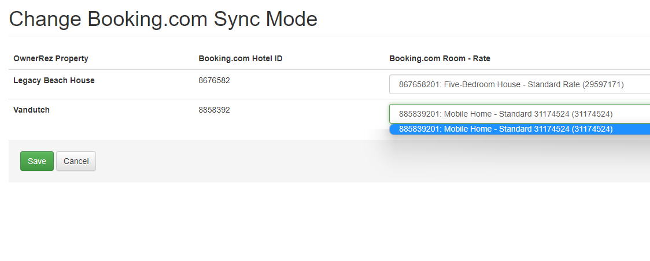This screenshot has width=650, height=261.
Task: Click empty gray area left of Save button
Action: click(14, 161)
